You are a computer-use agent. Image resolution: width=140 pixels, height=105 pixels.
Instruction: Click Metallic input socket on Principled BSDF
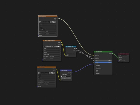point(94,57)
